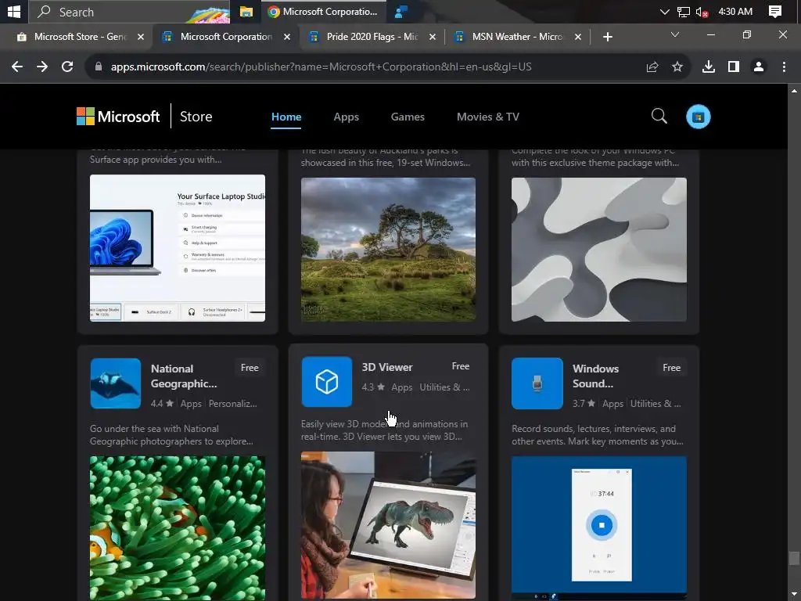Screen dimensions: 801x601
Task: Click the 4.3 star rating of 3D Viewer
Action: (x=373, y=387)
